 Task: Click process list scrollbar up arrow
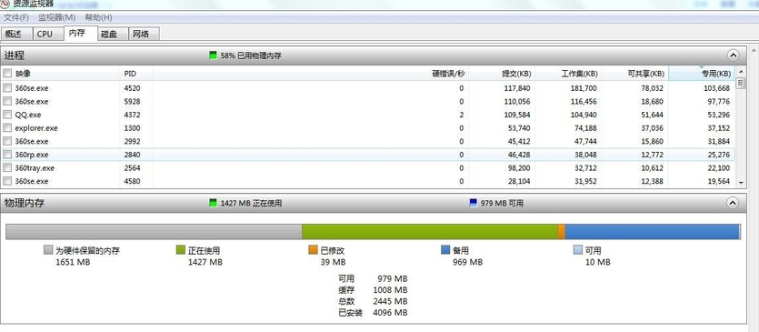740,73
